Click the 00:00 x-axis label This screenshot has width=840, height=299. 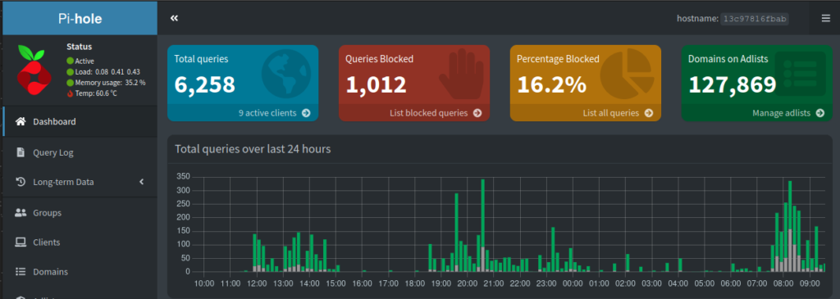click(573, 283)
